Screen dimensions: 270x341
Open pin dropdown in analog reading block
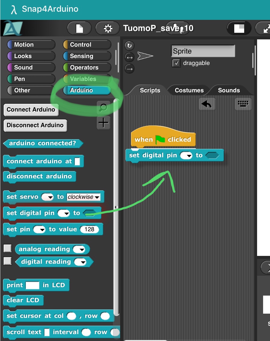(79, 249)
